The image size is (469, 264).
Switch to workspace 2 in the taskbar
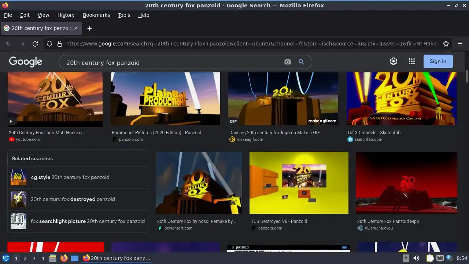click(25, 258)
